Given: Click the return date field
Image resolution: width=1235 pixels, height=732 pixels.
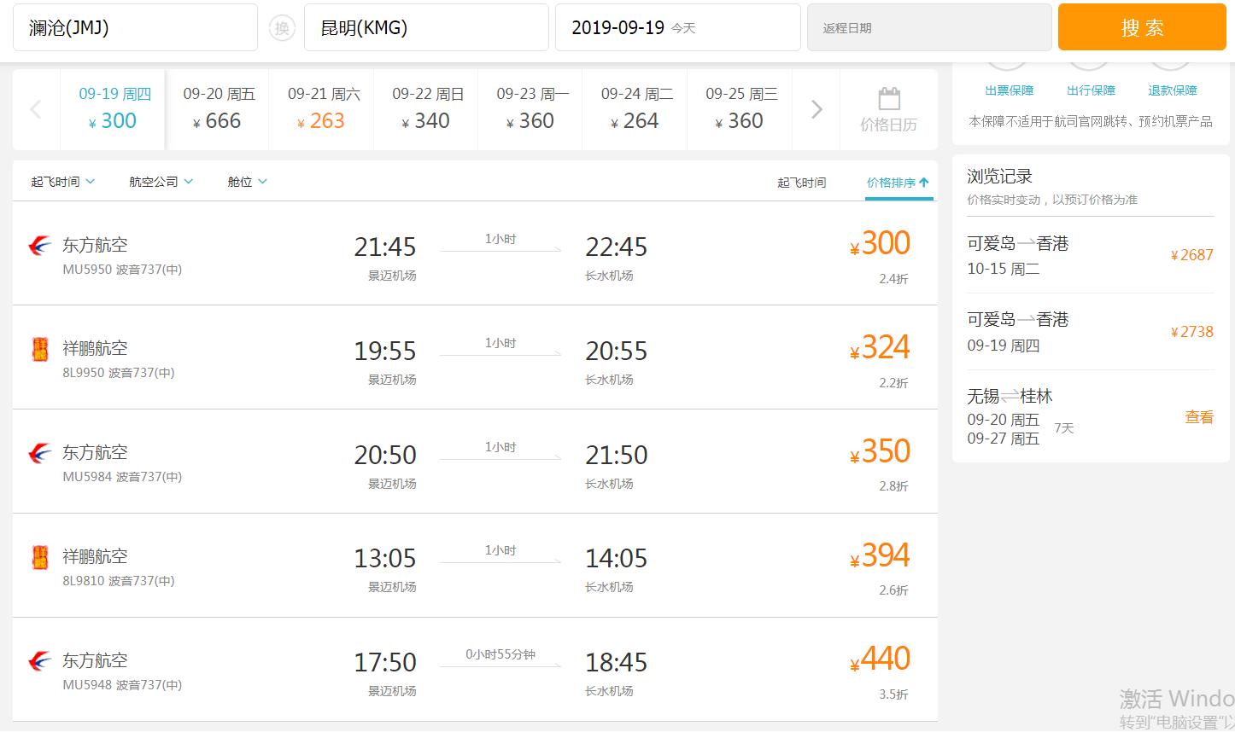Looking at the screenshot, I should [929, 27].
